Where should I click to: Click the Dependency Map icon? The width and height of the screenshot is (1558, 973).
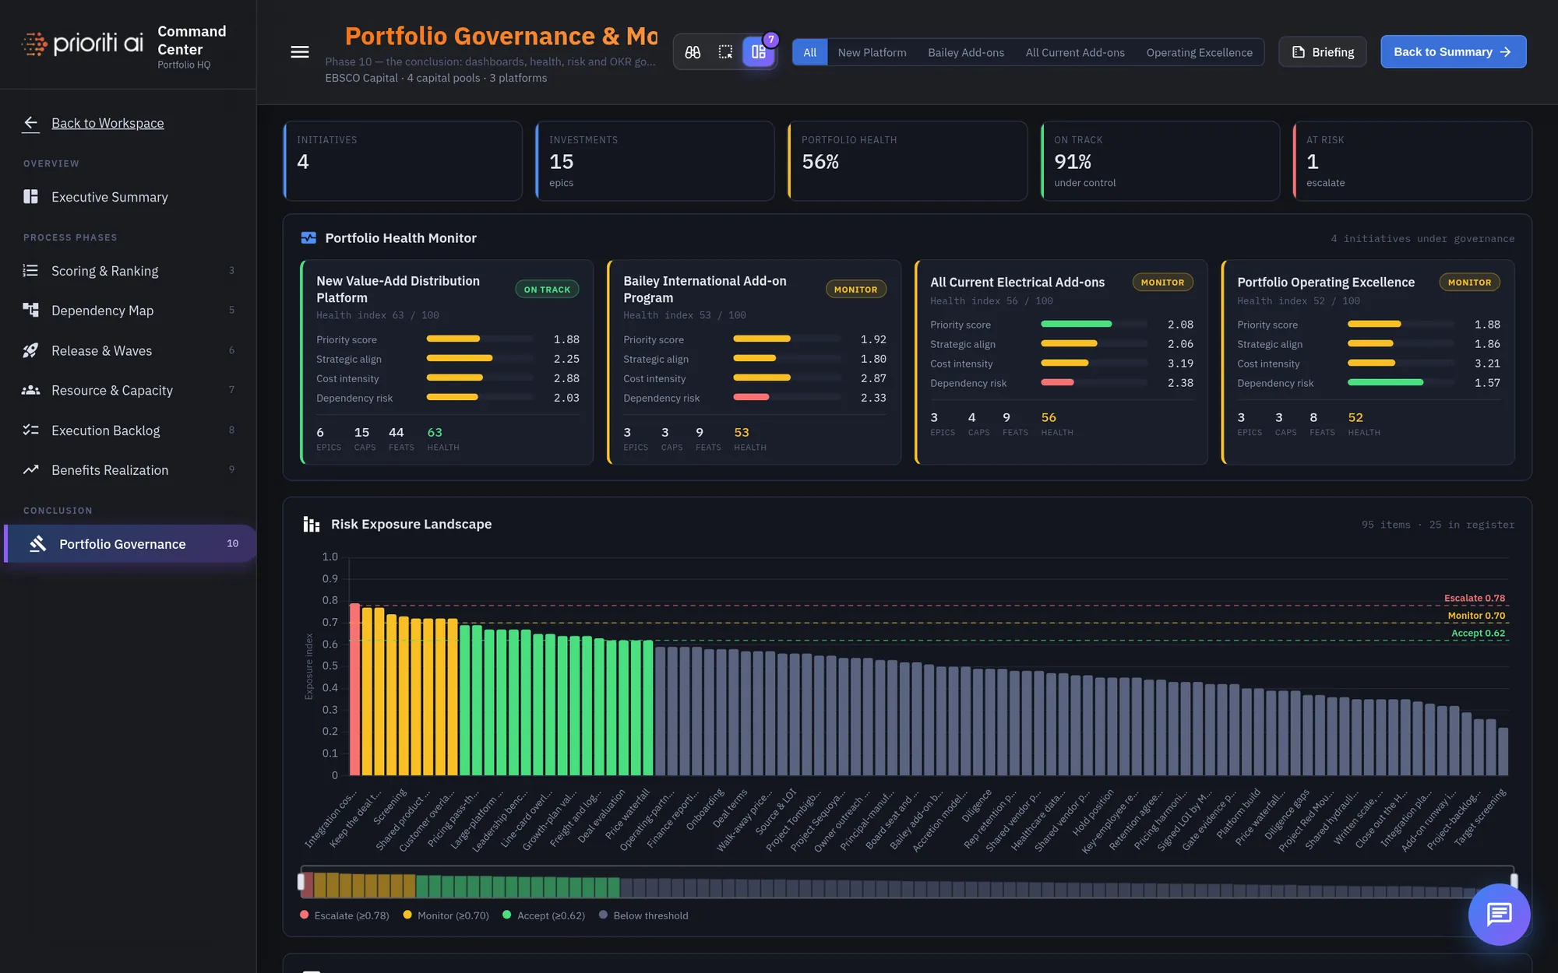click(31, 310)
